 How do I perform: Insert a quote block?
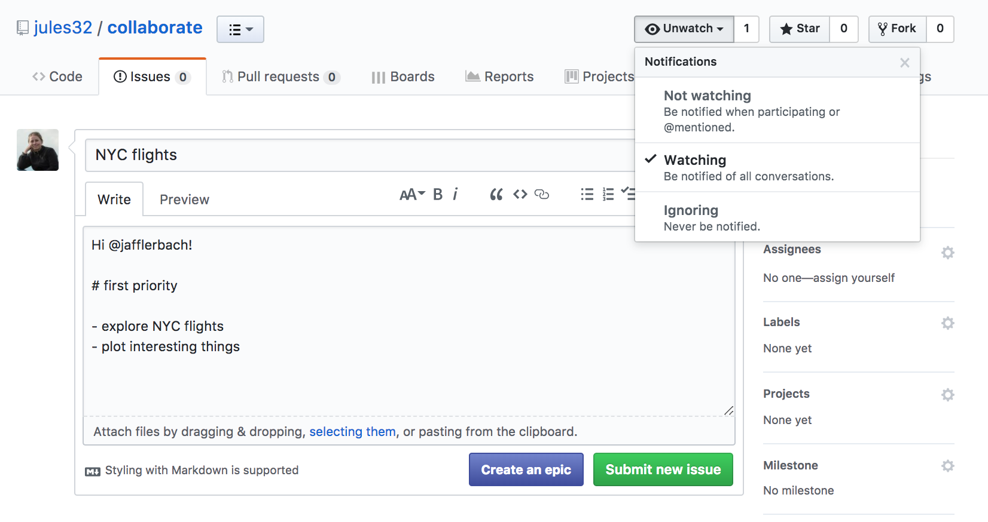(496, 194)
